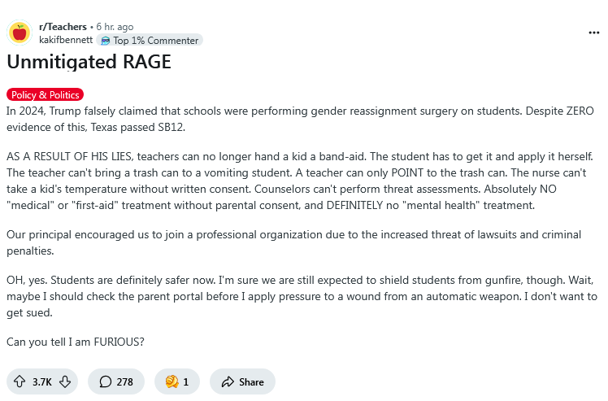Filter by the Policy & Politics flair
608x401 pixels.
(x=46, y=94)
